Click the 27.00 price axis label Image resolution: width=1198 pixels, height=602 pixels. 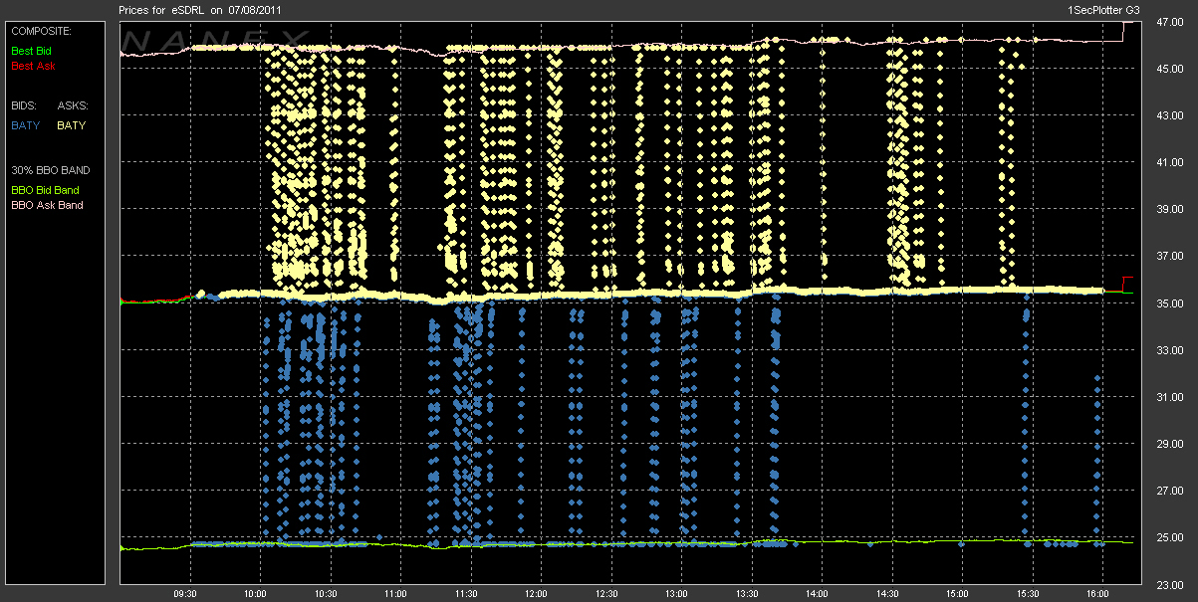click(x=1169, y=492)
